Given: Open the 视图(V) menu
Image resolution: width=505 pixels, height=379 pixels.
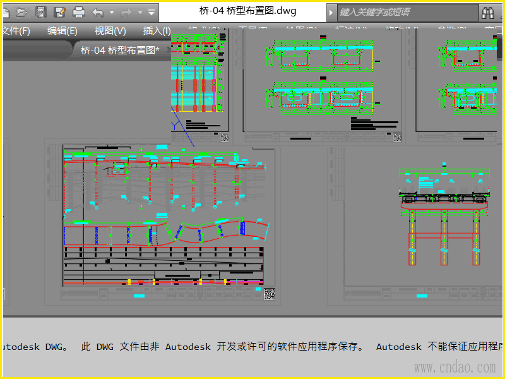Looking at the screenshot, I should [x=110, y=31].
